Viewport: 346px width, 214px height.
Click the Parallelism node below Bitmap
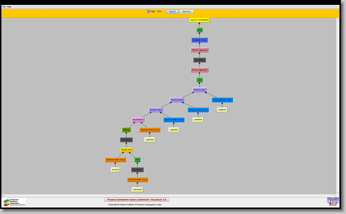tap(126, 140)
